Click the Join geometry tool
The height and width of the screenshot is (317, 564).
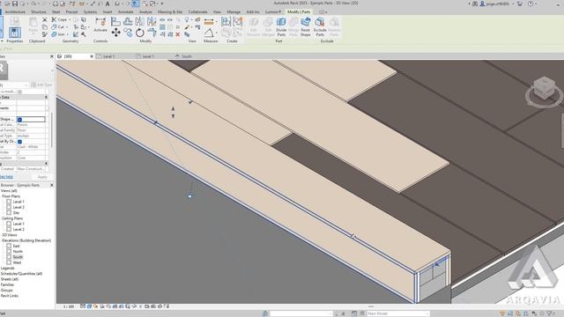[x=58, y=34]
